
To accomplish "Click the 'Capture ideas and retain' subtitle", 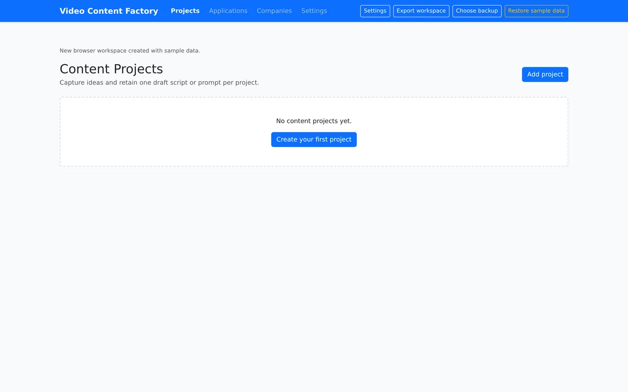I will coord(159,82).
